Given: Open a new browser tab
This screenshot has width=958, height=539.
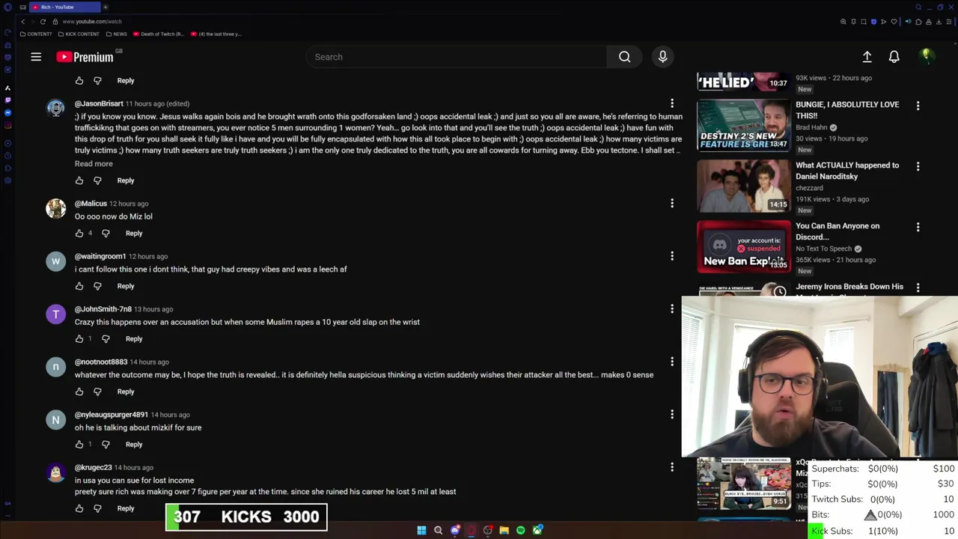Looking at the screenshot, I should (106, 7).
